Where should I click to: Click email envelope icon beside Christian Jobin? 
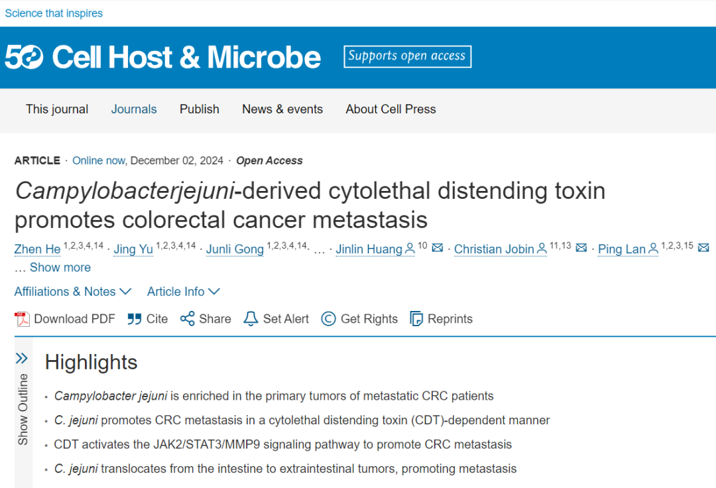pyautogui.click(x=581, y=248)
